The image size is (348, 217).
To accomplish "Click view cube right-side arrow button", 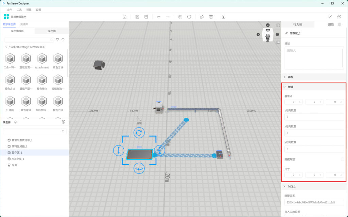I will [x=277, y=34].
